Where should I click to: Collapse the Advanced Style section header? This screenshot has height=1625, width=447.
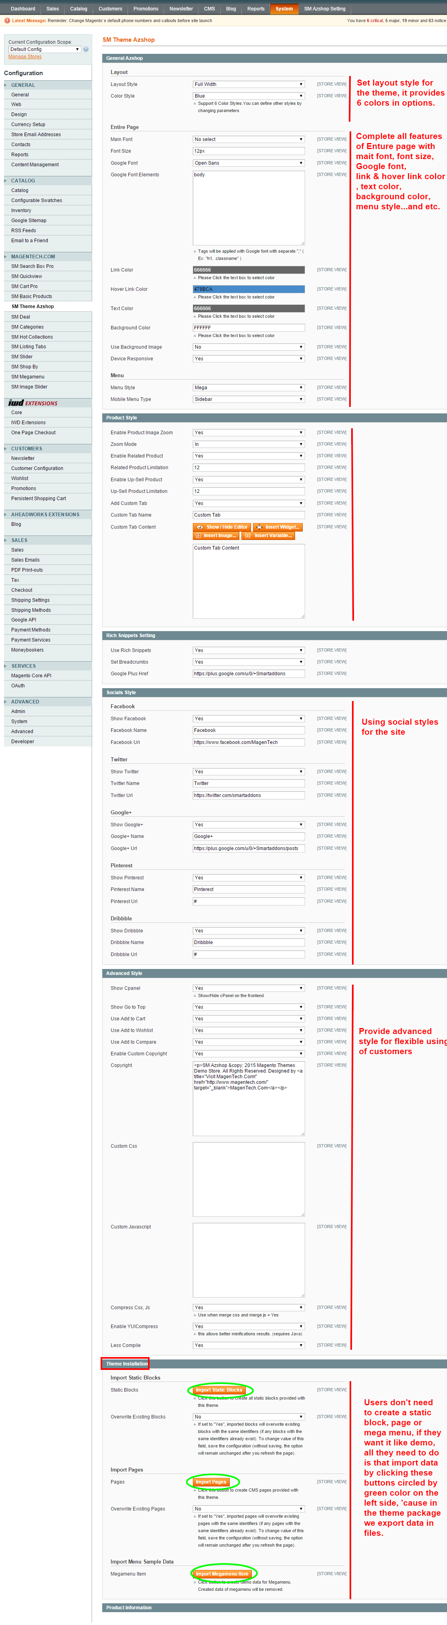pyautogui.click(x=275, y=973)
